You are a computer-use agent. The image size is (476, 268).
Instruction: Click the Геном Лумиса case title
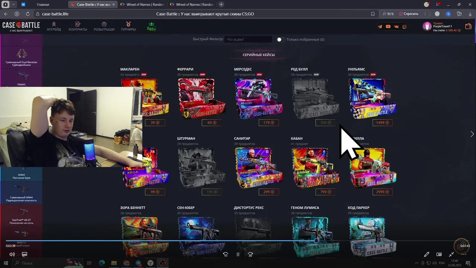pos(305,208)
